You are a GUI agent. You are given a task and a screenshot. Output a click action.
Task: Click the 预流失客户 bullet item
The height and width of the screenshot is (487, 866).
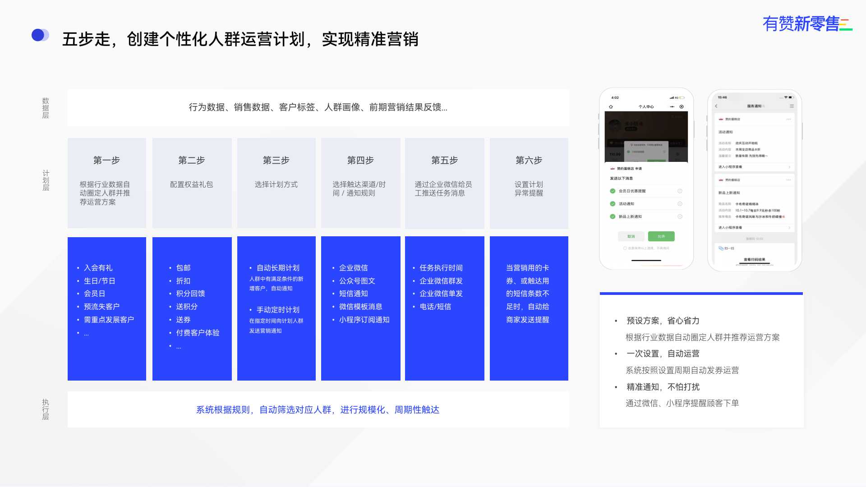pos(102,307)
